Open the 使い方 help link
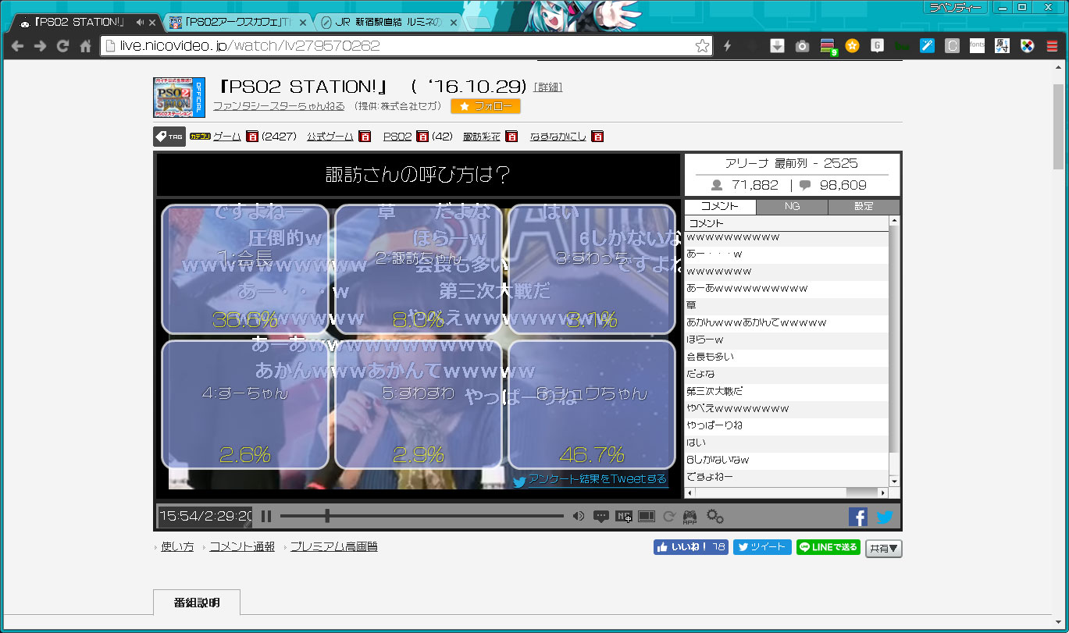1069x633 pixels. pos(177,547)
